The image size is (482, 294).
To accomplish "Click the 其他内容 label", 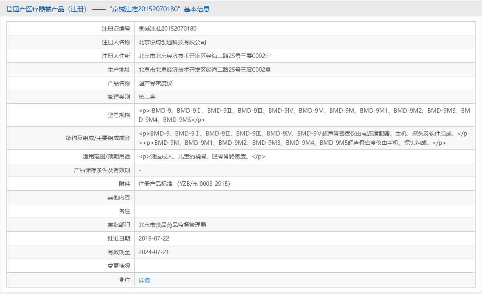I will point(119,197).
